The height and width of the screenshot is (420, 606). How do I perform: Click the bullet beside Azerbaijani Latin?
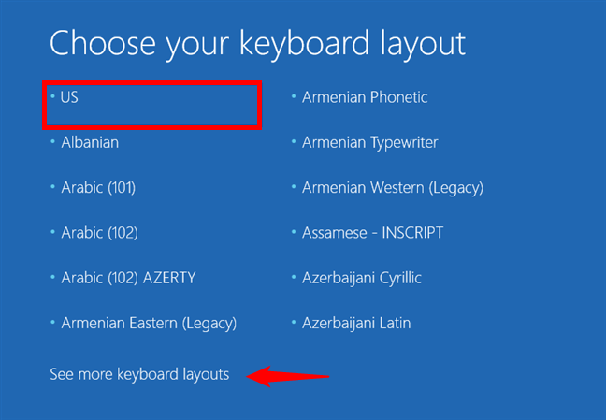[294, 324]
